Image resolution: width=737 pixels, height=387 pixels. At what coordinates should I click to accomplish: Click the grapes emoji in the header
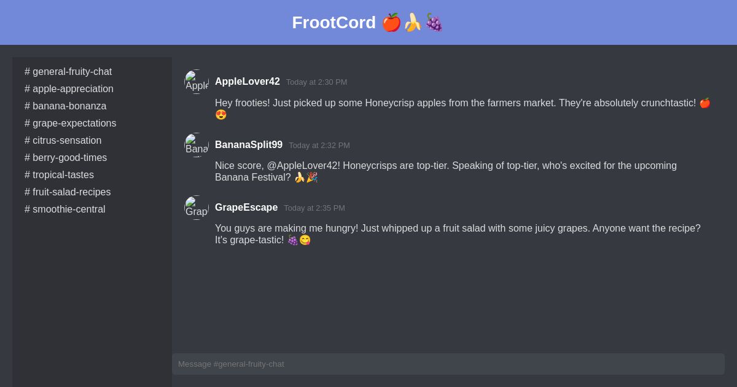434,23
